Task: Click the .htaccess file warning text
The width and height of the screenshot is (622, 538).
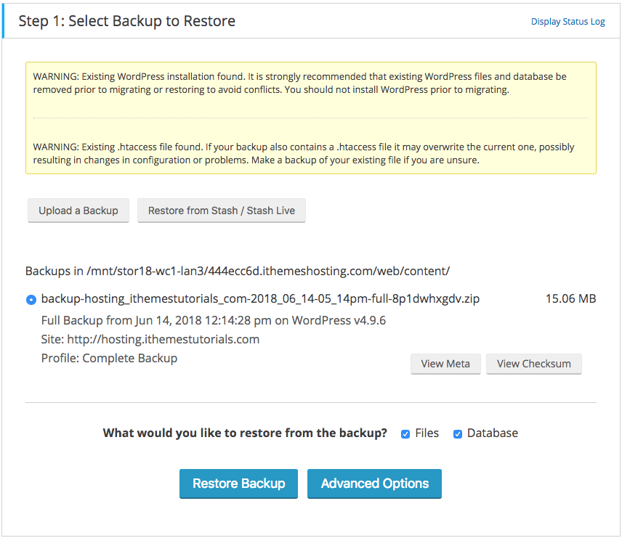Action: (x=304, y=153)
